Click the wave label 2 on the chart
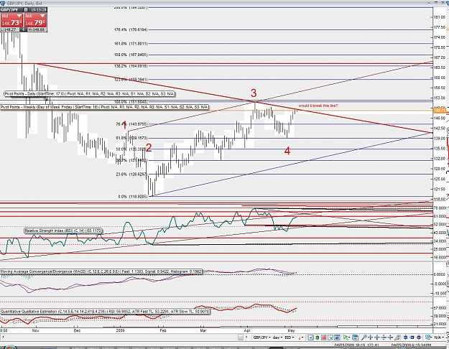 pyautogui.click(x=149, y=148)
